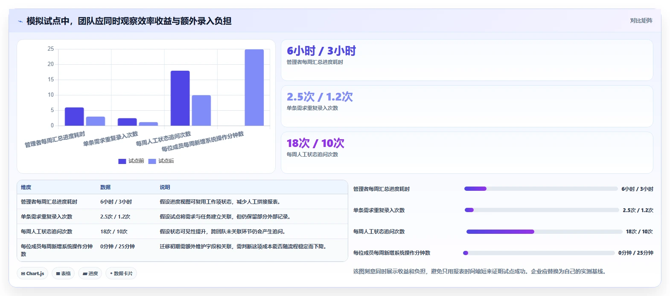Click the main heading 模拟试点中，团队应同时观察效率收益与额外录入负担
670x296 pixels.
pyautogui.click(x=129, y=21)
